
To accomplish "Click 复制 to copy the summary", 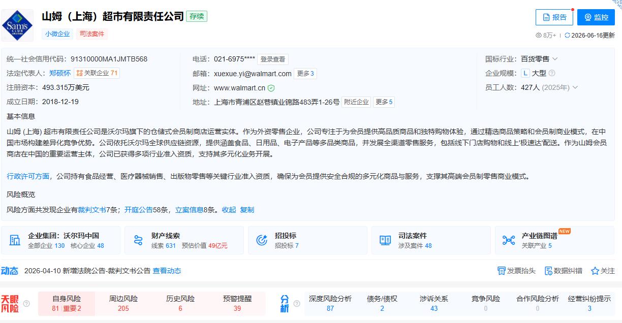I will pyautogui.click(x=247, y=210).
